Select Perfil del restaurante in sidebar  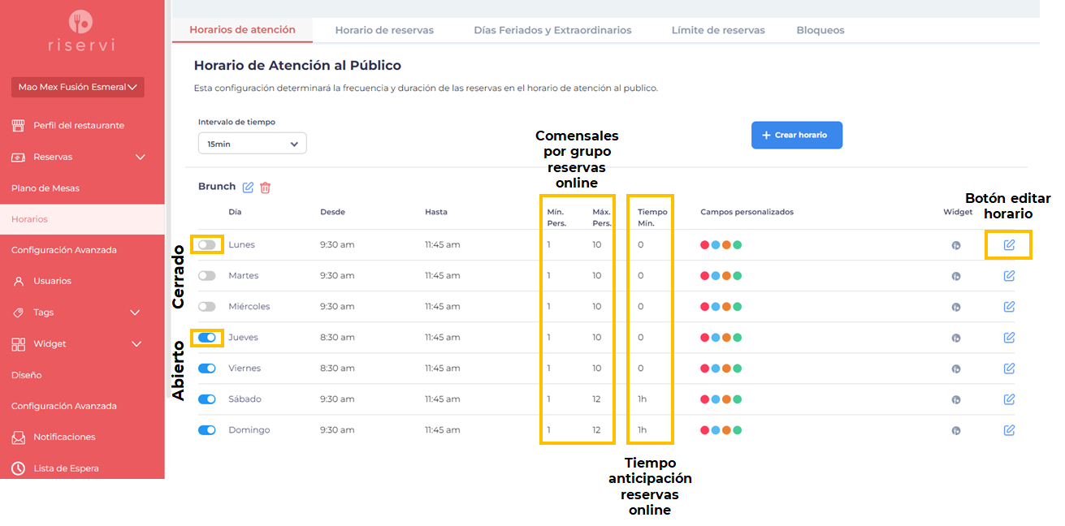[x=78, y=126]
